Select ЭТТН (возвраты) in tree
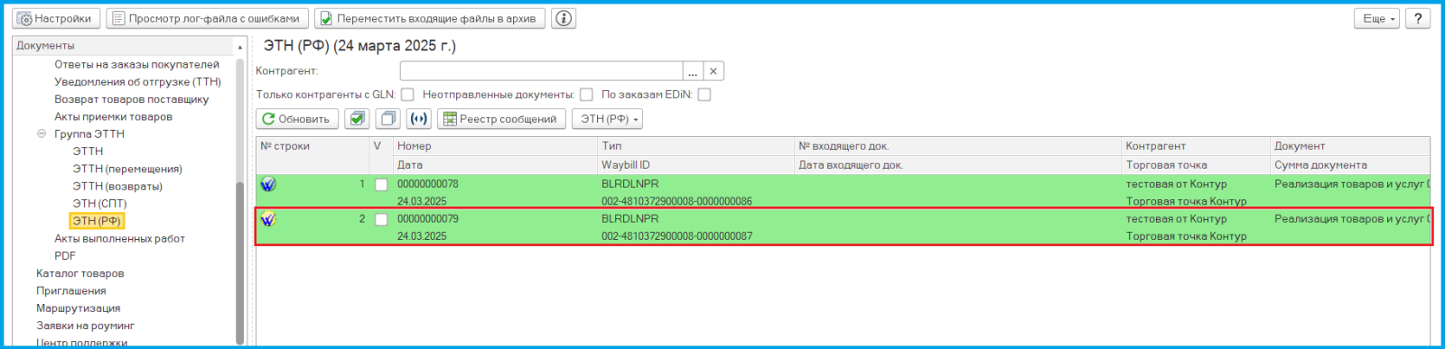Screen dimensions: 1445x349 (117, 186)
